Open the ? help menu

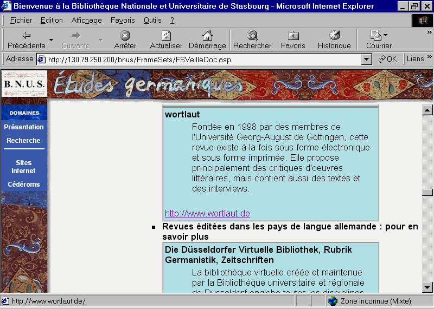[172, 21]
